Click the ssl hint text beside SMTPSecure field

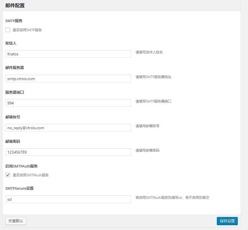[x=172, y=197]
